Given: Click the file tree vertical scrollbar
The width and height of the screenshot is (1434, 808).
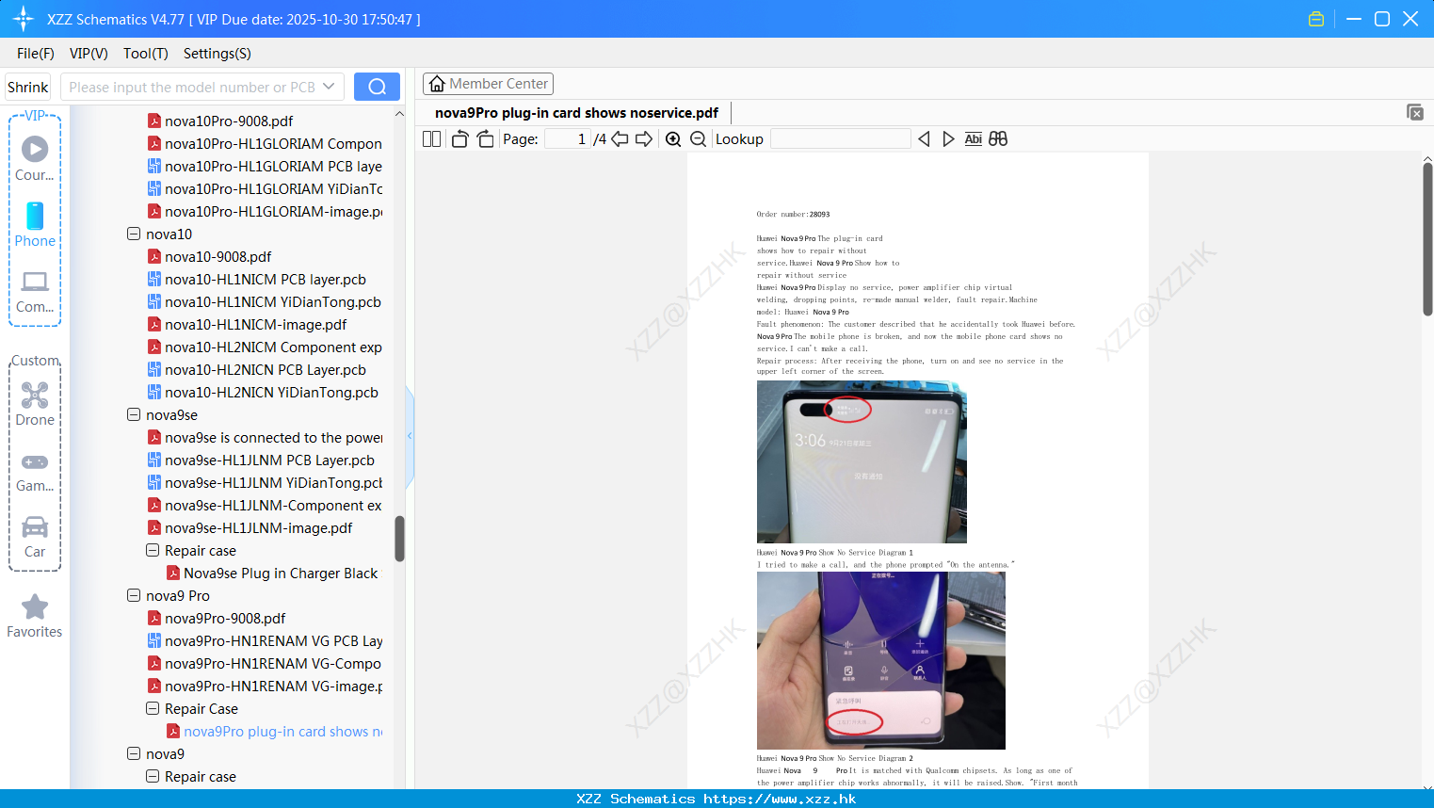Looking at the screenshot, I should [x=399, y=539].
